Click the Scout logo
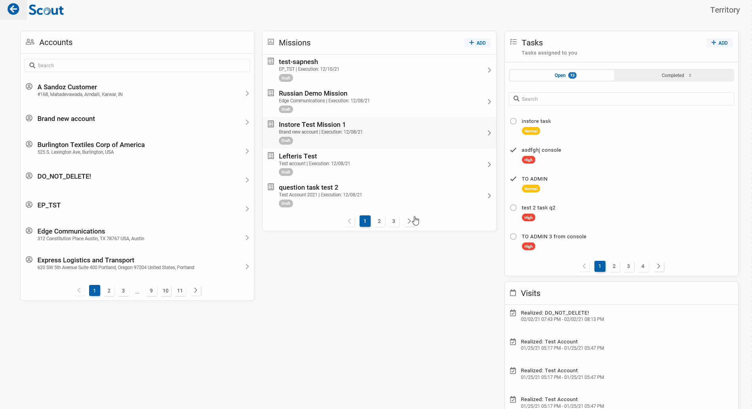The height and width of the screenshot is (409, 752). [46, 10]
